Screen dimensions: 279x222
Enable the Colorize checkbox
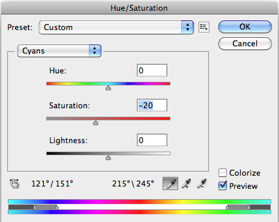[223, 173]
